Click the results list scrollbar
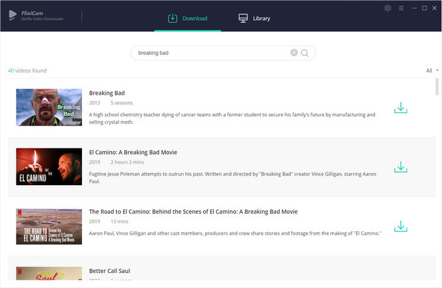 [437, 87]
